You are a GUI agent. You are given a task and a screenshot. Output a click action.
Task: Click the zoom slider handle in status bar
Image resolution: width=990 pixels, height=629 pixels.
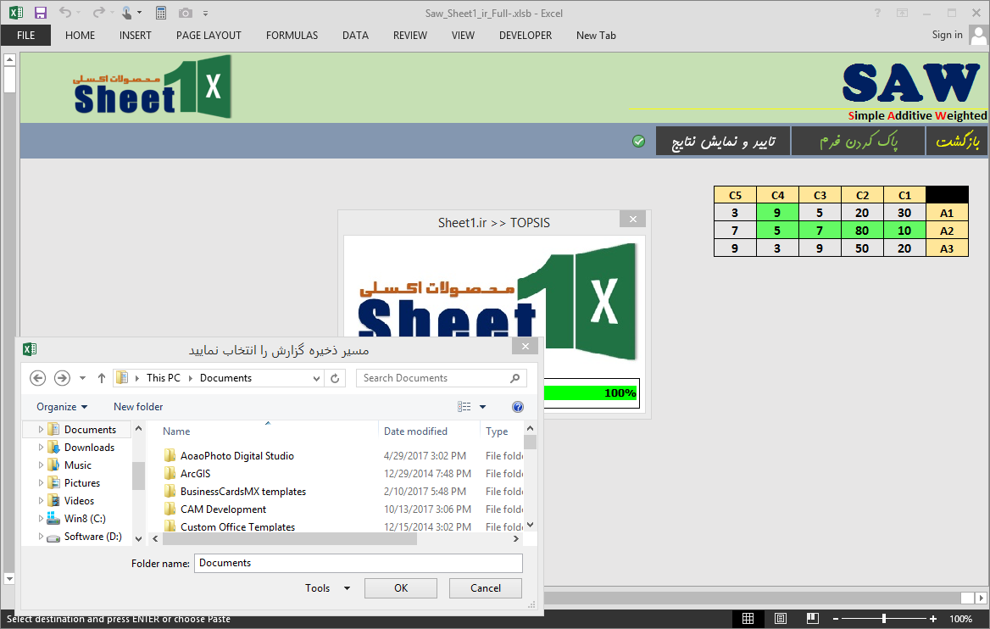(x=883, y=619)
